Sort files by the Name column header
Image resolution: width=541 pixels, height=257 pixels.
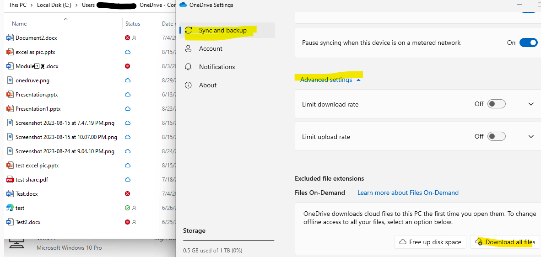19,24
